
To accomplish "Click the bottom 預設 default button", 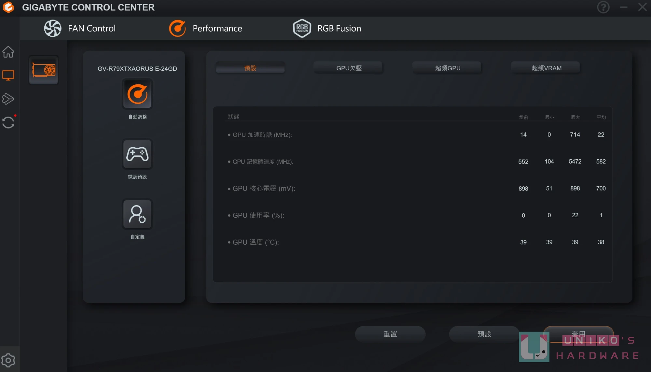I will (484, 334).
